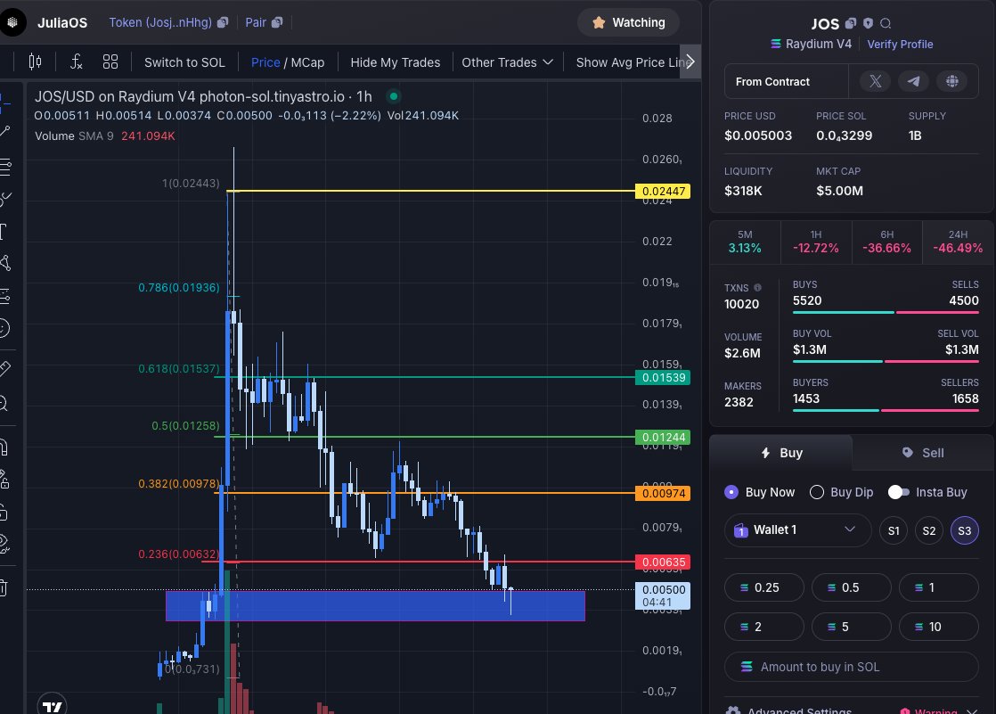This screenshot has width=996, height=714.
Task: Choose the 10 SOL quick buy amount
Action: pos(939,627)
